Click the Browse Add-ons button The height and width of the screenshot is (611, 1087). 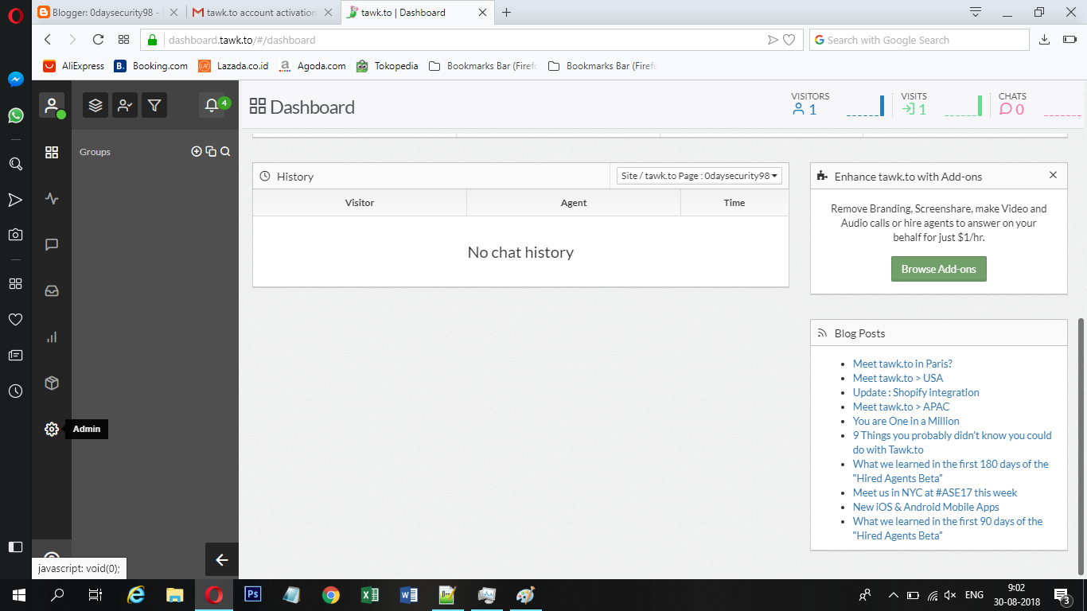[x=939, y=269]
